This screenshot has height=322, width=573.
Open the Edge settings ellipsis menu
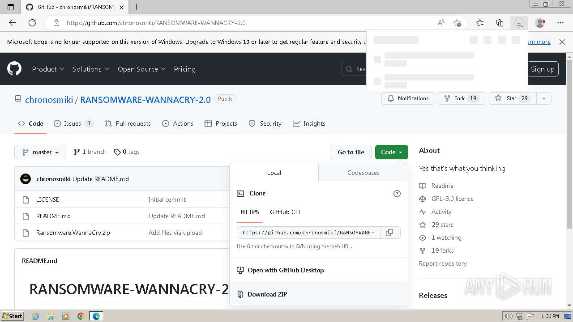tap(560, 23)
